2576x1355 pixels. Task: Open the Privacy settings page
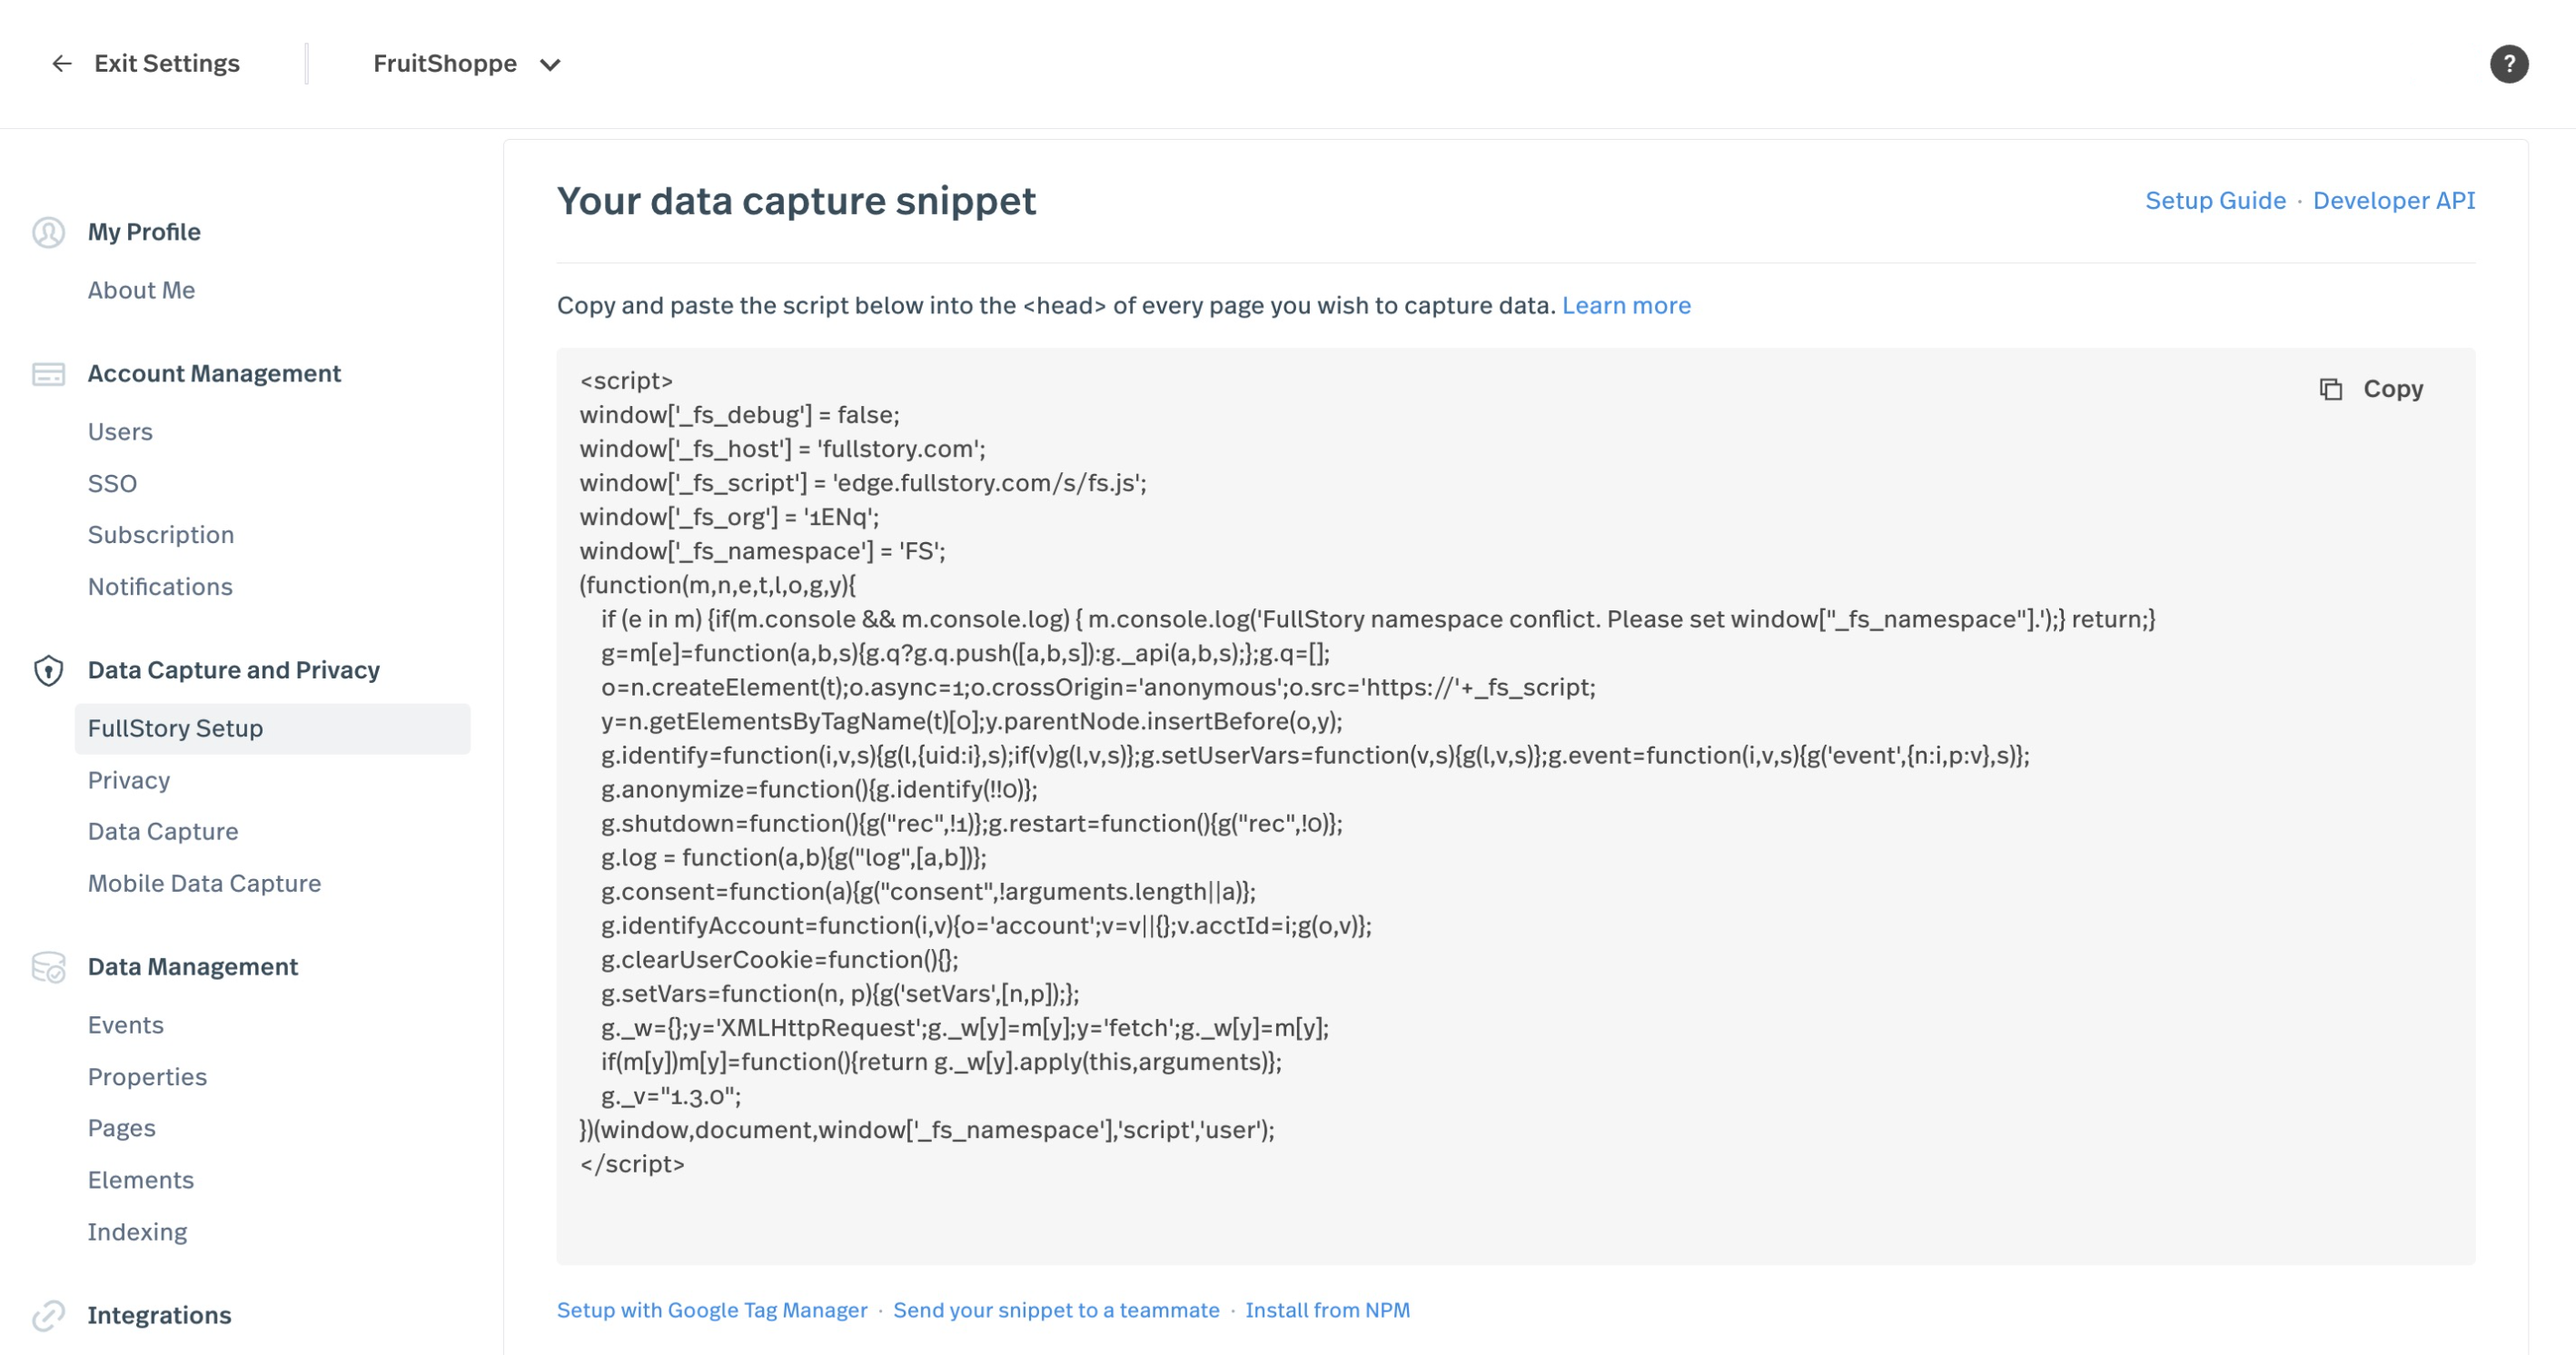coord(129,780)
